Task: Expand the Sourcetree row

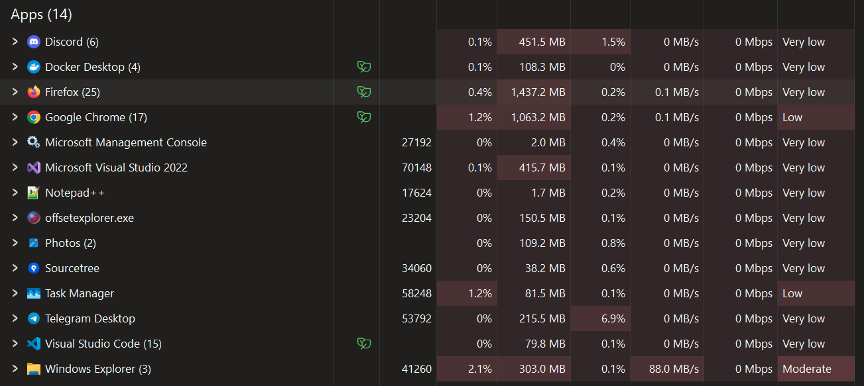Action: (15, 268)
